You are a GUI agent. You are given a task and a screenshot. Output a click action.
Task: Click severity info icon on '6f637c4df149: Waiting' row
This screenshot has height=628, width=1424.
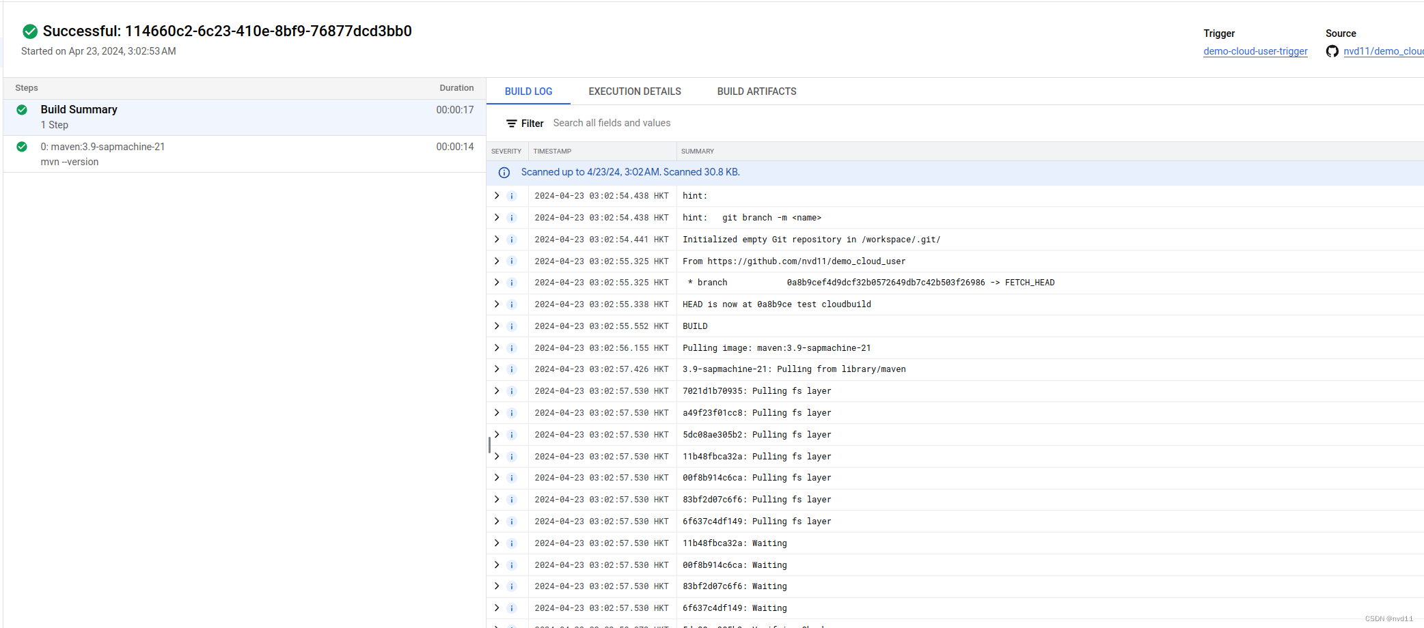[511, 608]
